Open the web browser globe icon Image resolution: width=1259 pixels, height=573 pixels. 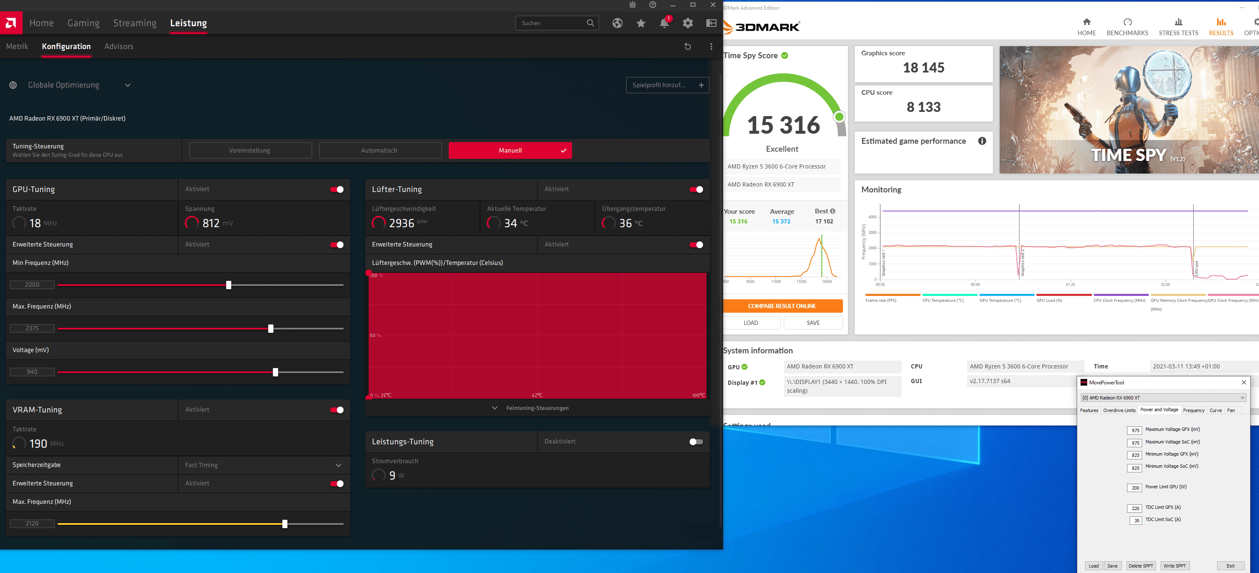coord(617,23)
